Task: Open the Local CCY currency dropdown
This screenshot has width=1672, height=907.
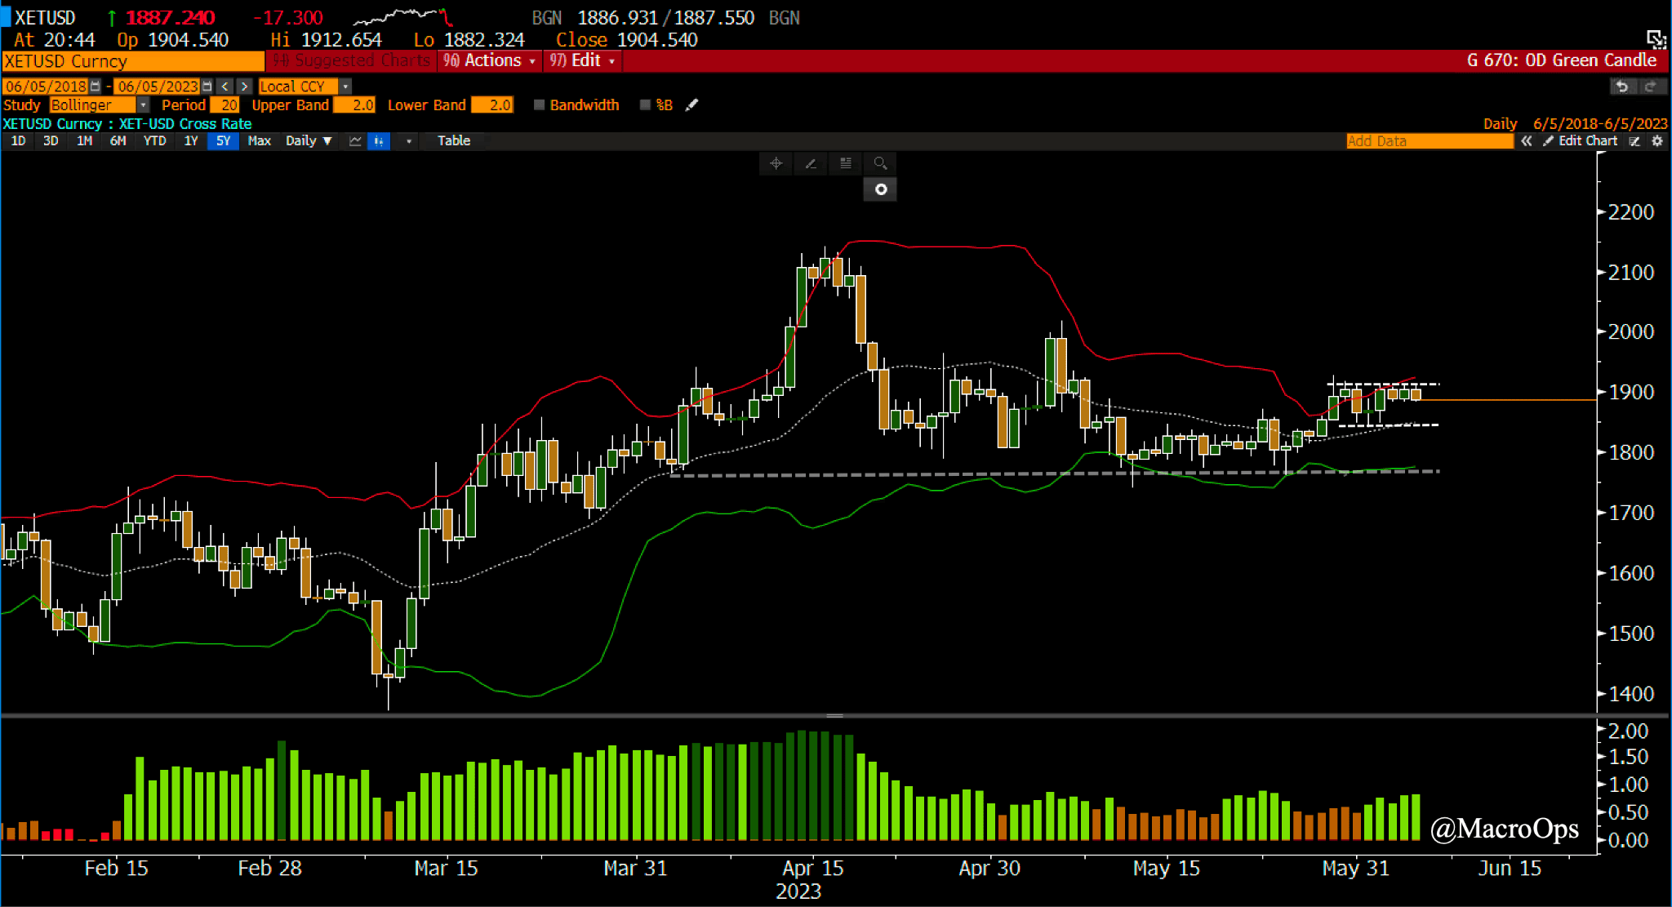Action: click(345, 87)
